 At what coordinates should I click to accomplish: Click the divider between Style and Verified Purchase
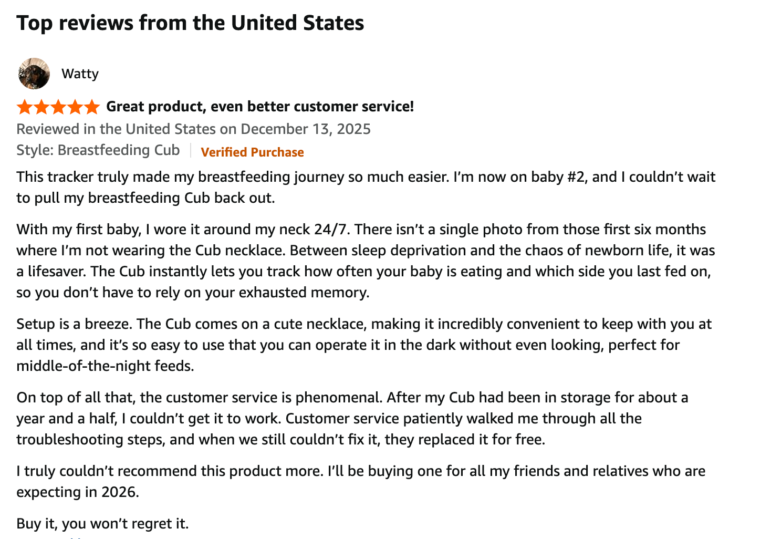pyautogui.click(x=191, y=151)
